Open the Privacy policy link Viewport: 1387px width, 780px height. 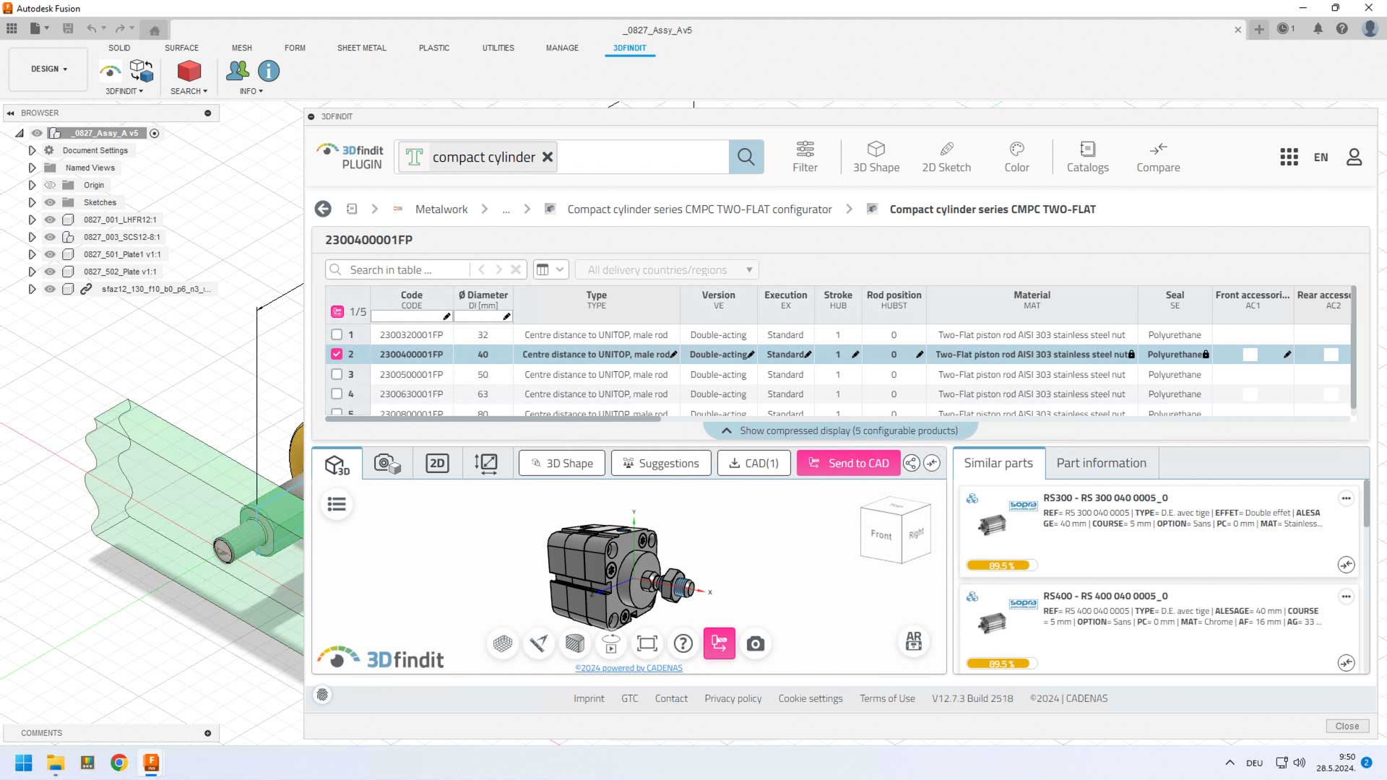[x=733, y=698]
